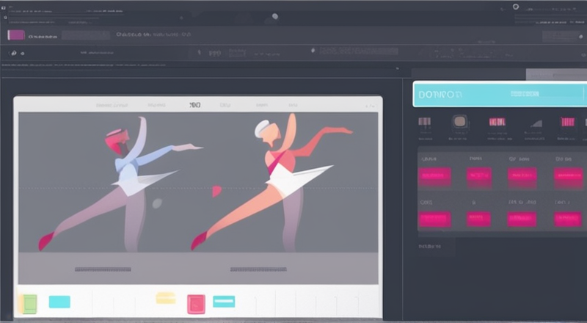Screen dimensions: 587x323
Task: Open the bold dark tab in the canvas header
Action: tap(194, 105)
